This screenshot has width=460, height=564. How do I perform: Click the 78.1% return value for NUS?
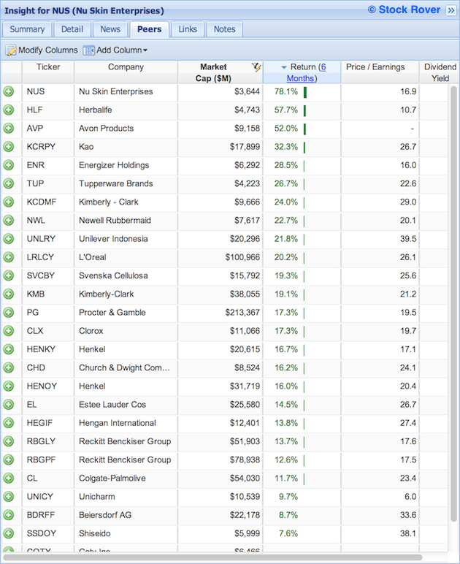coord(286,91)
